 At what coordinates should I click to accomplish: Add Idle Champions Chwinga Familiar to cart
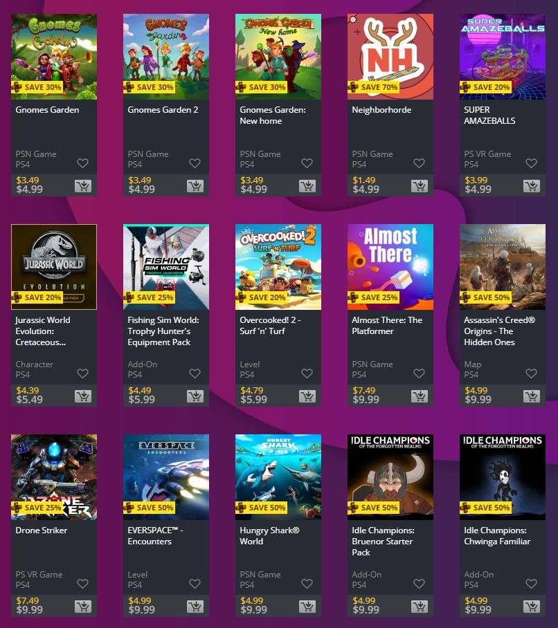tap(532, 607)
